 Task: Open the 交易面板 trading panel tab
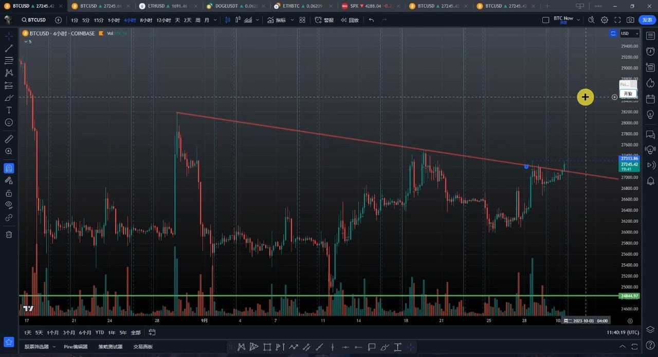tap(143, 347)
